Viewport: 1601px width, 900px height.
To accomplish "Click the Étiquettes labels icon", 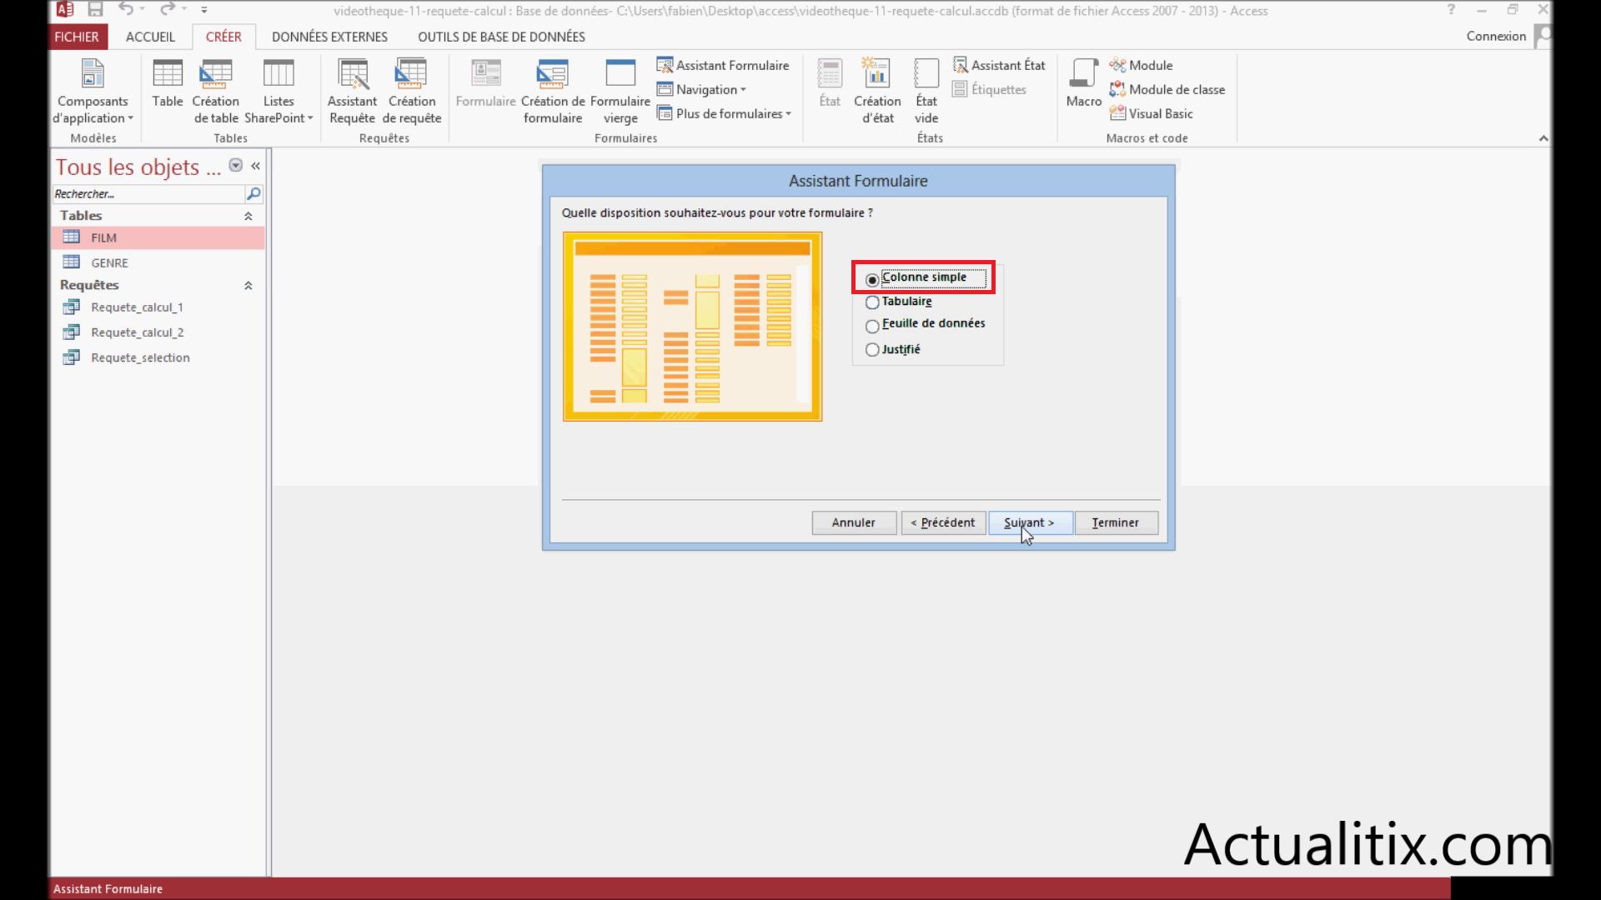I will click(x=989, y=89).
